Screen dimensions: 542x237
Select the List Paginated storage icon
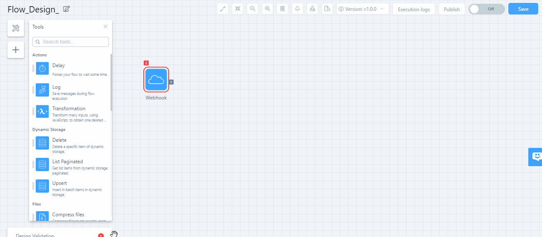pyautogui.click(x=42, y=165)
